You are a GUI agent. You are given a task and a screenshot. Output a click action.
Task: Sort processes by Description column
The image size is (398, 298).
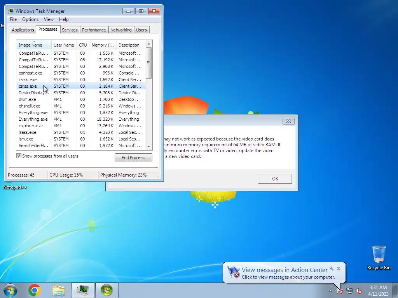tap(131, 45)
